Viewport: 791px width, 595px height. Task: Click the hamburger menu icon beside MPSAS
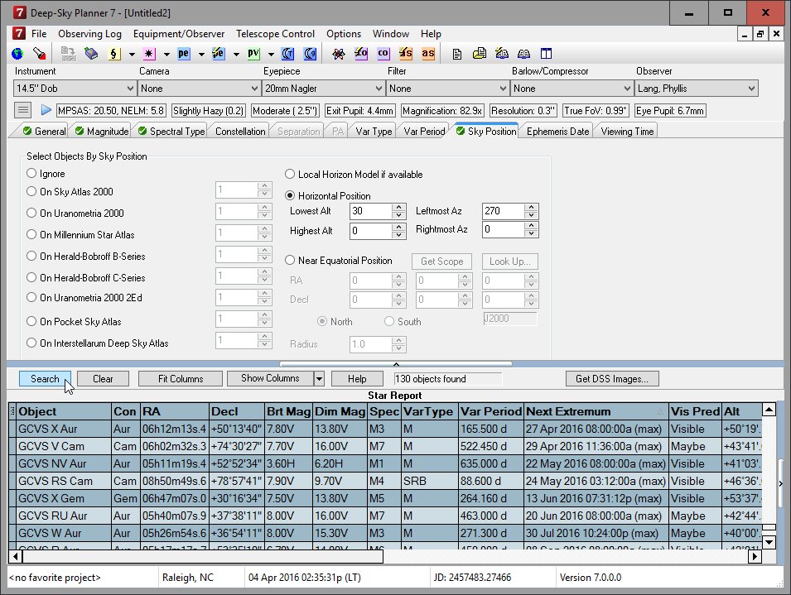[x=23, y=110]
